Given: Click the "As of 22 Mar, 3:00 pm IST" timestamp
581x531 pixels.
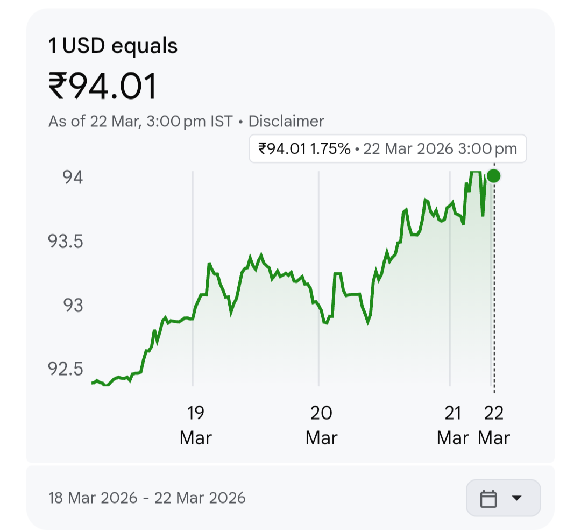Looking at the screenshot, I should [x=140, y=121].
